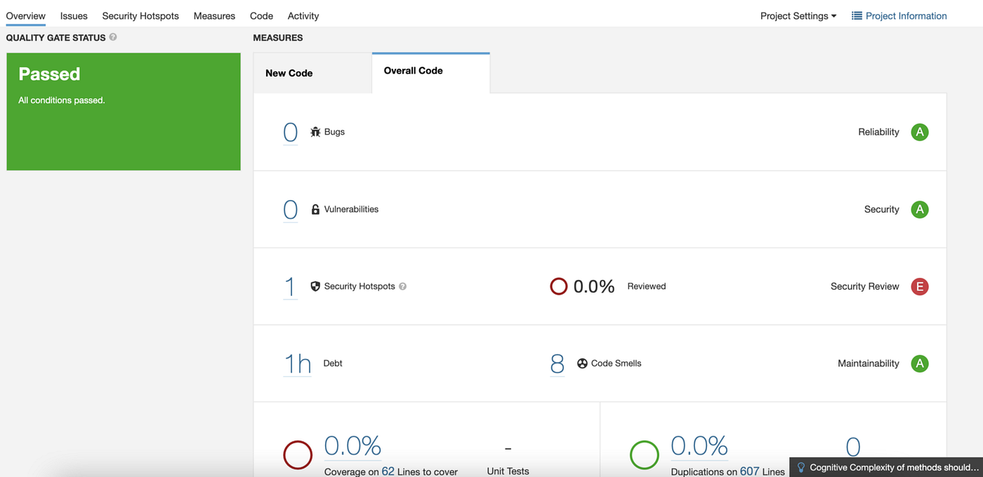The width and height of the screenshot is (983, 477).
Task: Click the Maintainability rating A badge
Action: (920, 363)
